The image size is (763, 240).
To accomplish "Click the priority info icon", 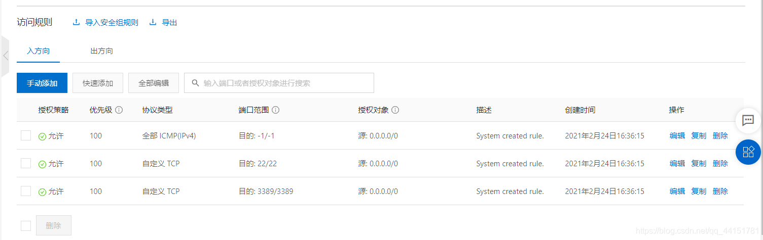I will (x=119, y=110).
